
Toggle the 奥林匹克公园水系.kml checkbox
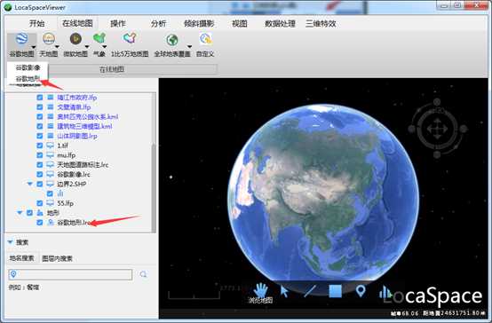(x=40, y=116)
